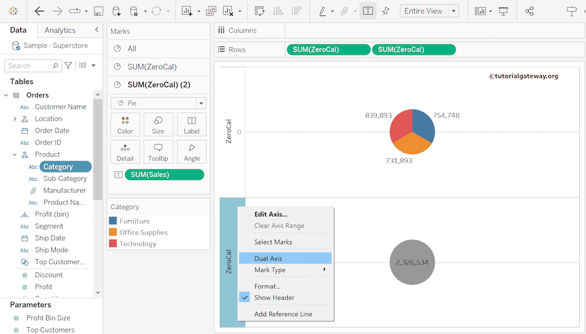Click the filter icon beside the Search box
Screen dimensions: 586x334
pyautogui.click(x=69, y=66)
